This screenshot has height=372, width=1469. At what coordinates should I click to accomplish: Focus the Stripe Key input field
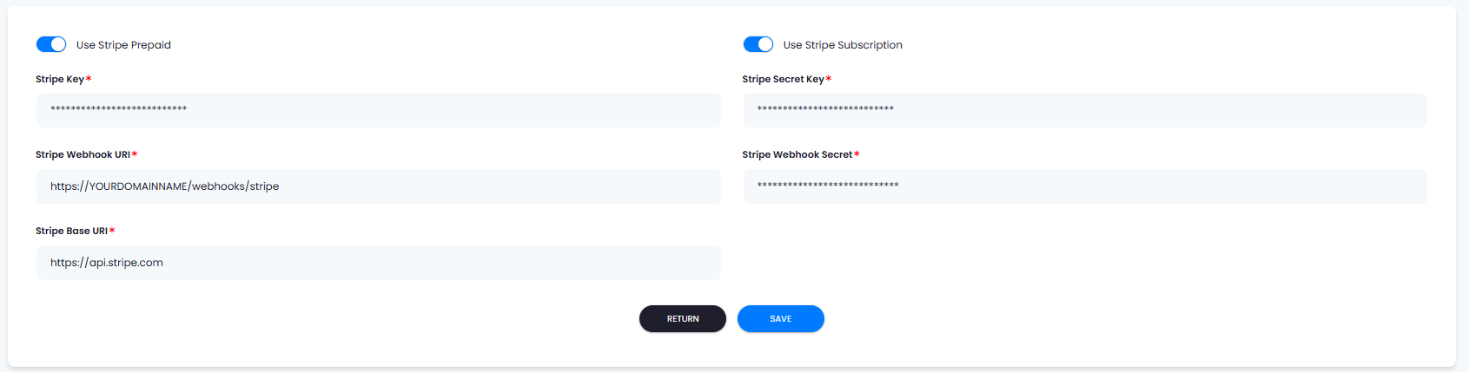(379, 110)
